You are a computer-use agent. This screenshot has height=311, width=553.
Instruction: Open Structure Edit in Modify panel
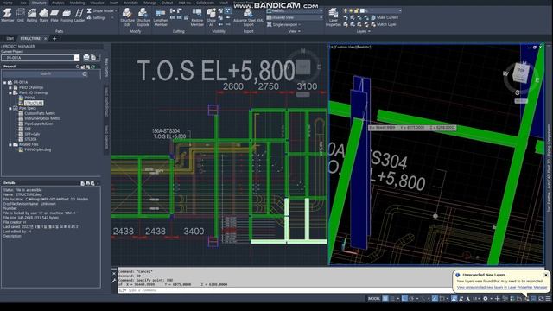click(127, 17)
